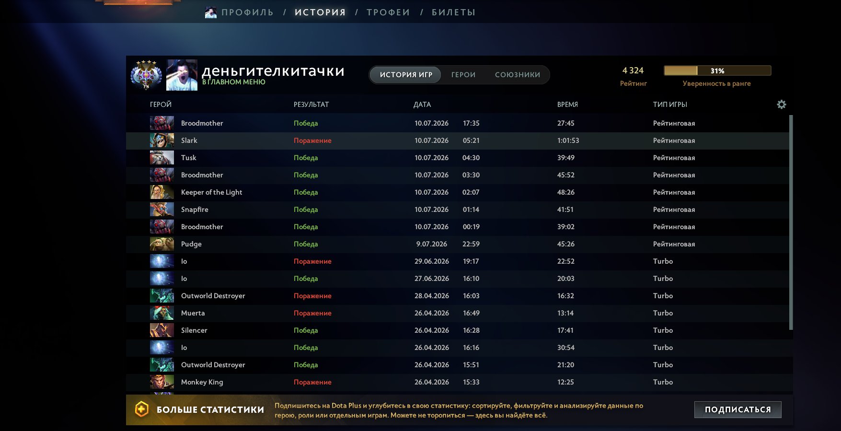Click the Io portrait for the 16:16 match
Screen dimensions: 841x431
tap(162, 348)
